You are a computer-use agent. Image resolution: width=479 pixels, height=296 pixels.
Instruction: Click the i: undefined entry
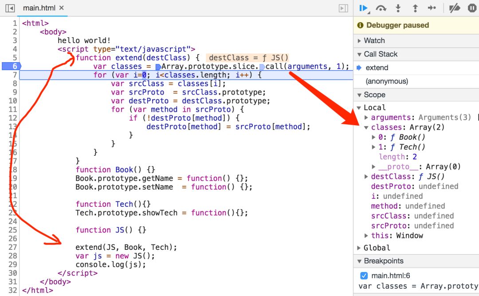[397, 196]
